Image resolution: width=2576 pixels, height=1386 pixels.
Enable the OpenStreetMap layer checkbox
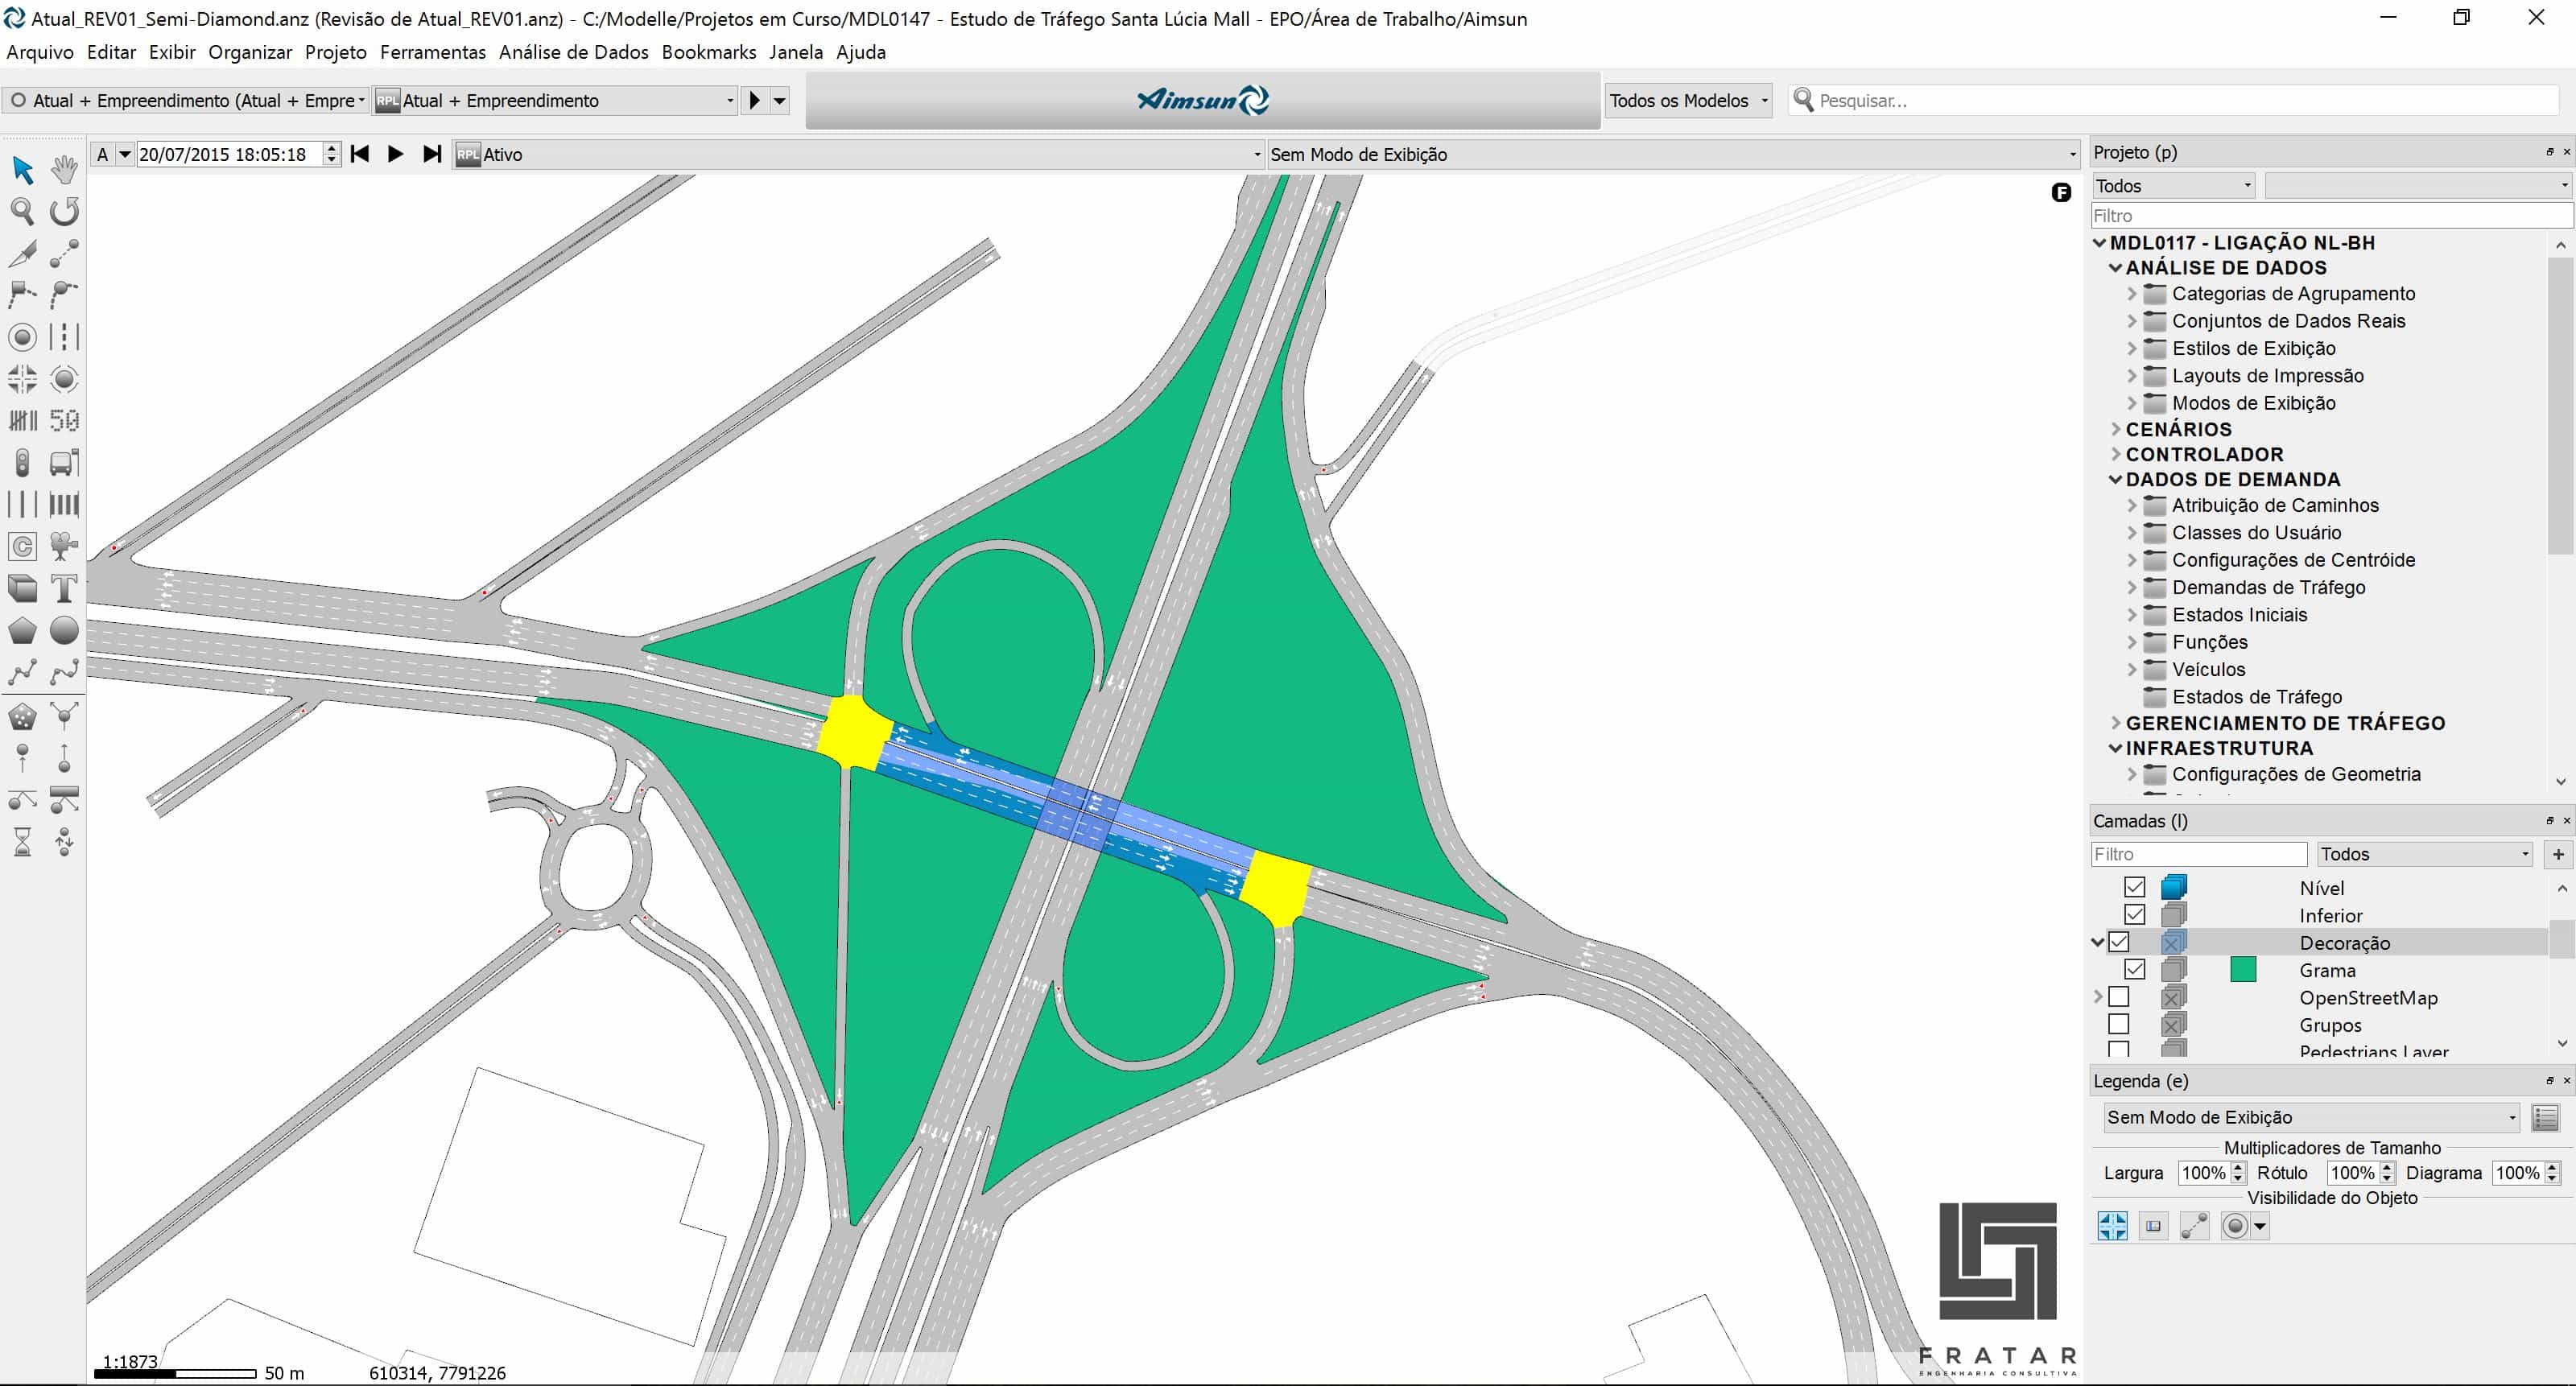tap(2118, 997)
